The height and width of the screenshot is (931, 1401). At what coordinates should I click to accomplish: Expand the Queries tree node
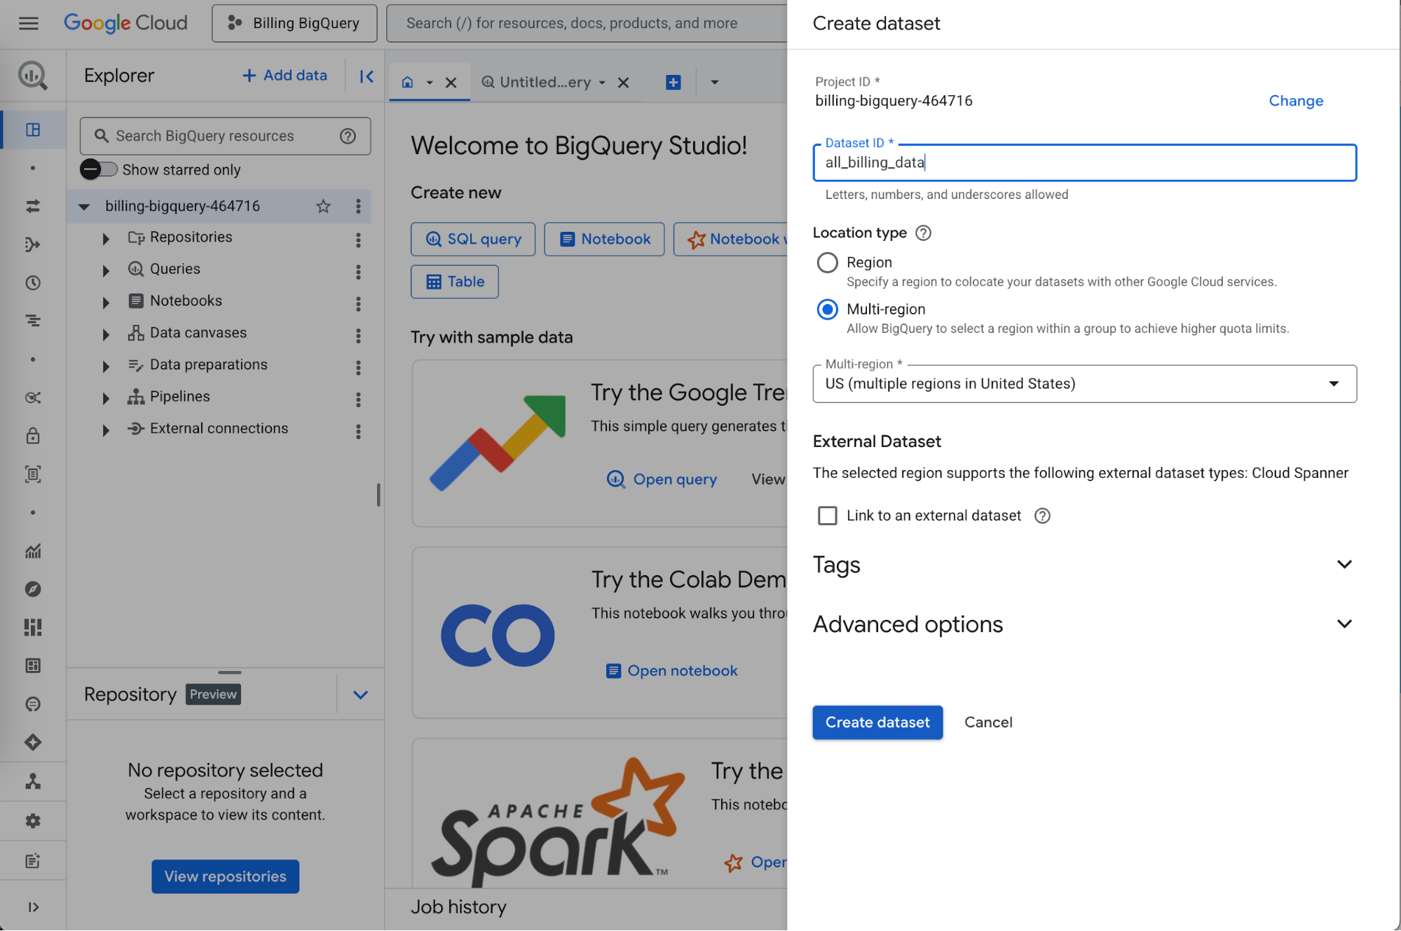106,270
